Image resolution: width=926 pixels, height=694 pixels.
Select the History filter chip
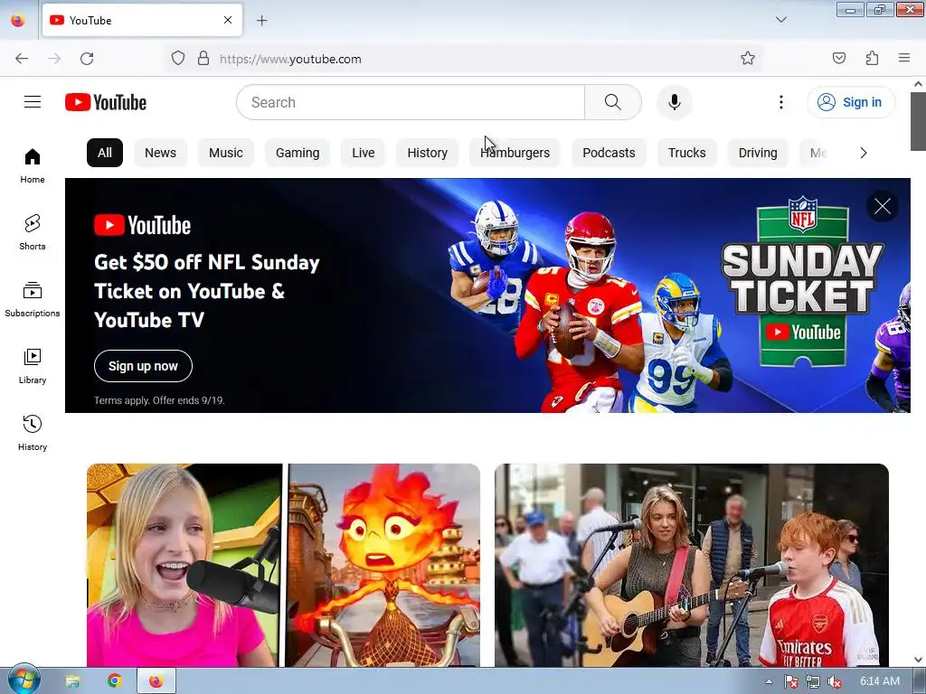click(428, 153)
